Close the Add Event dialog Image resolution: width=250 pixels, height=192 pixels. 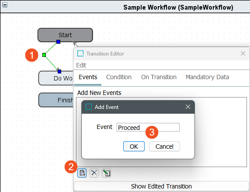(x=188, y=107)
